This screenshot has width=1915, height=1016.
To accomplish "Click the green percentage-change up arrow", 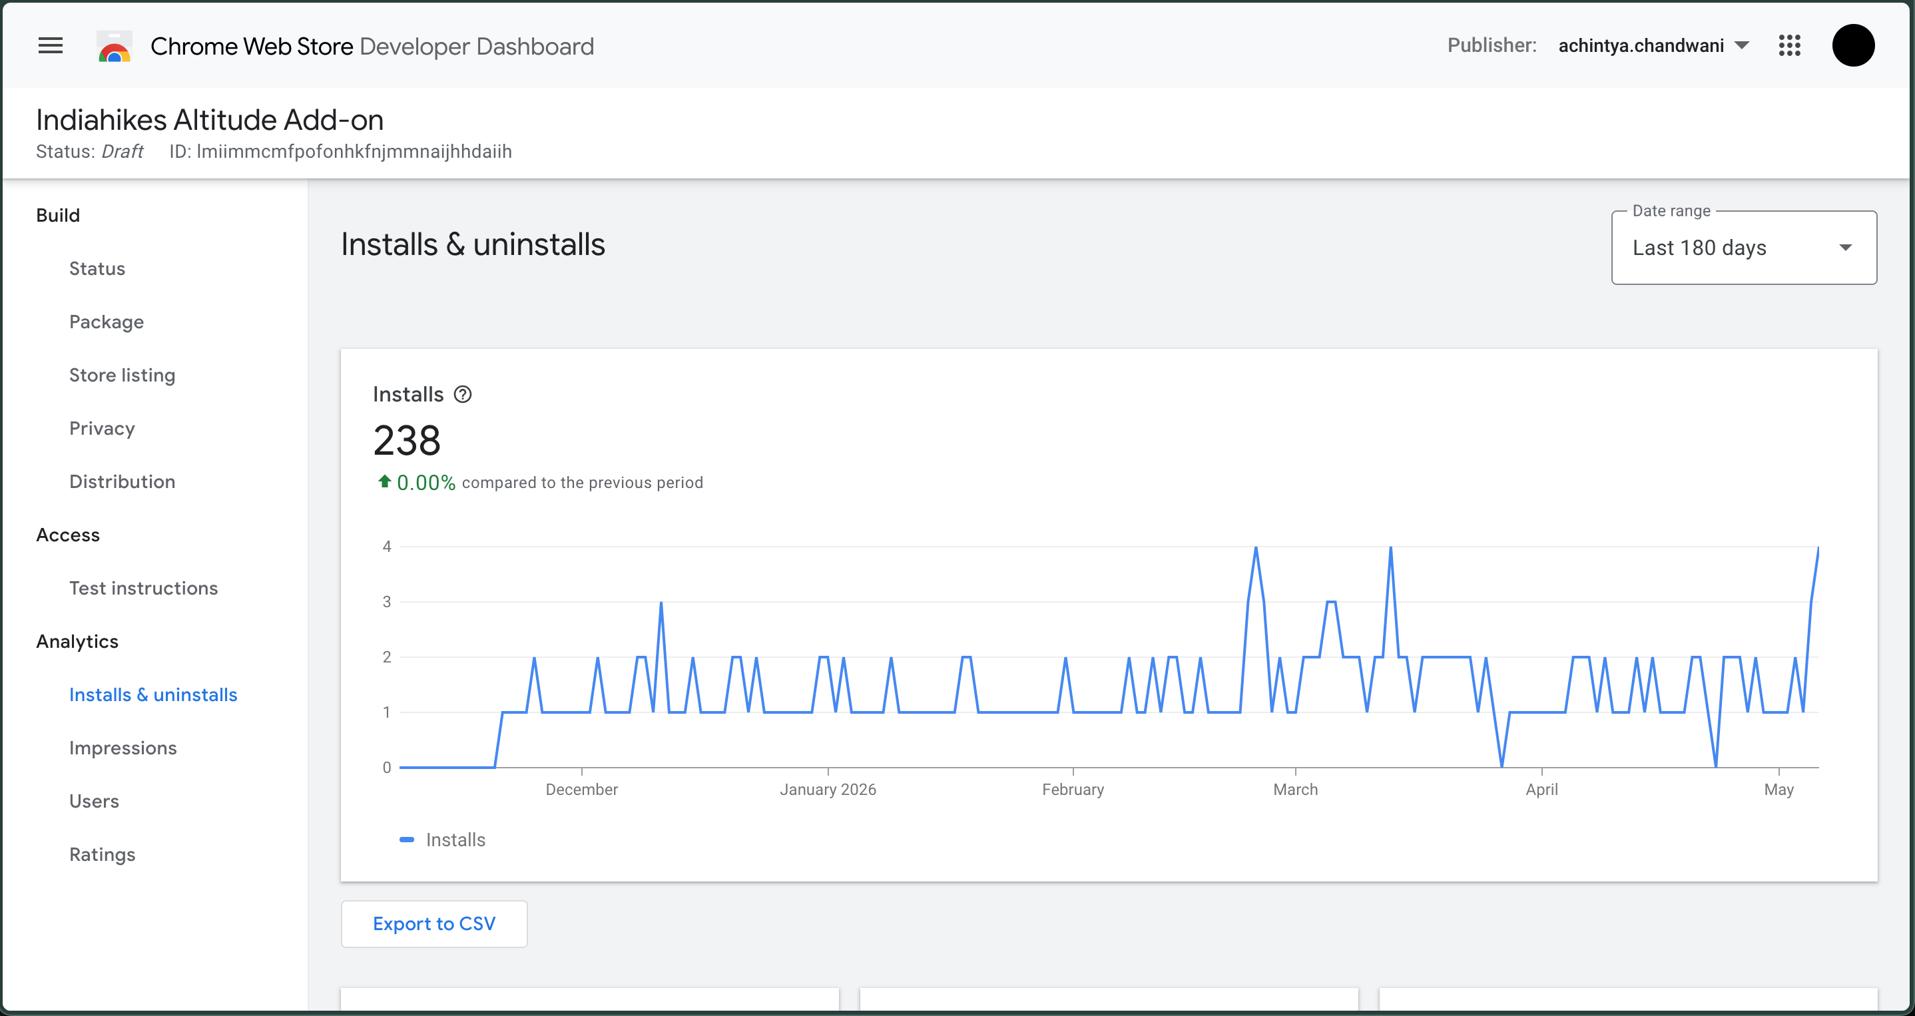I will (384, 481).
